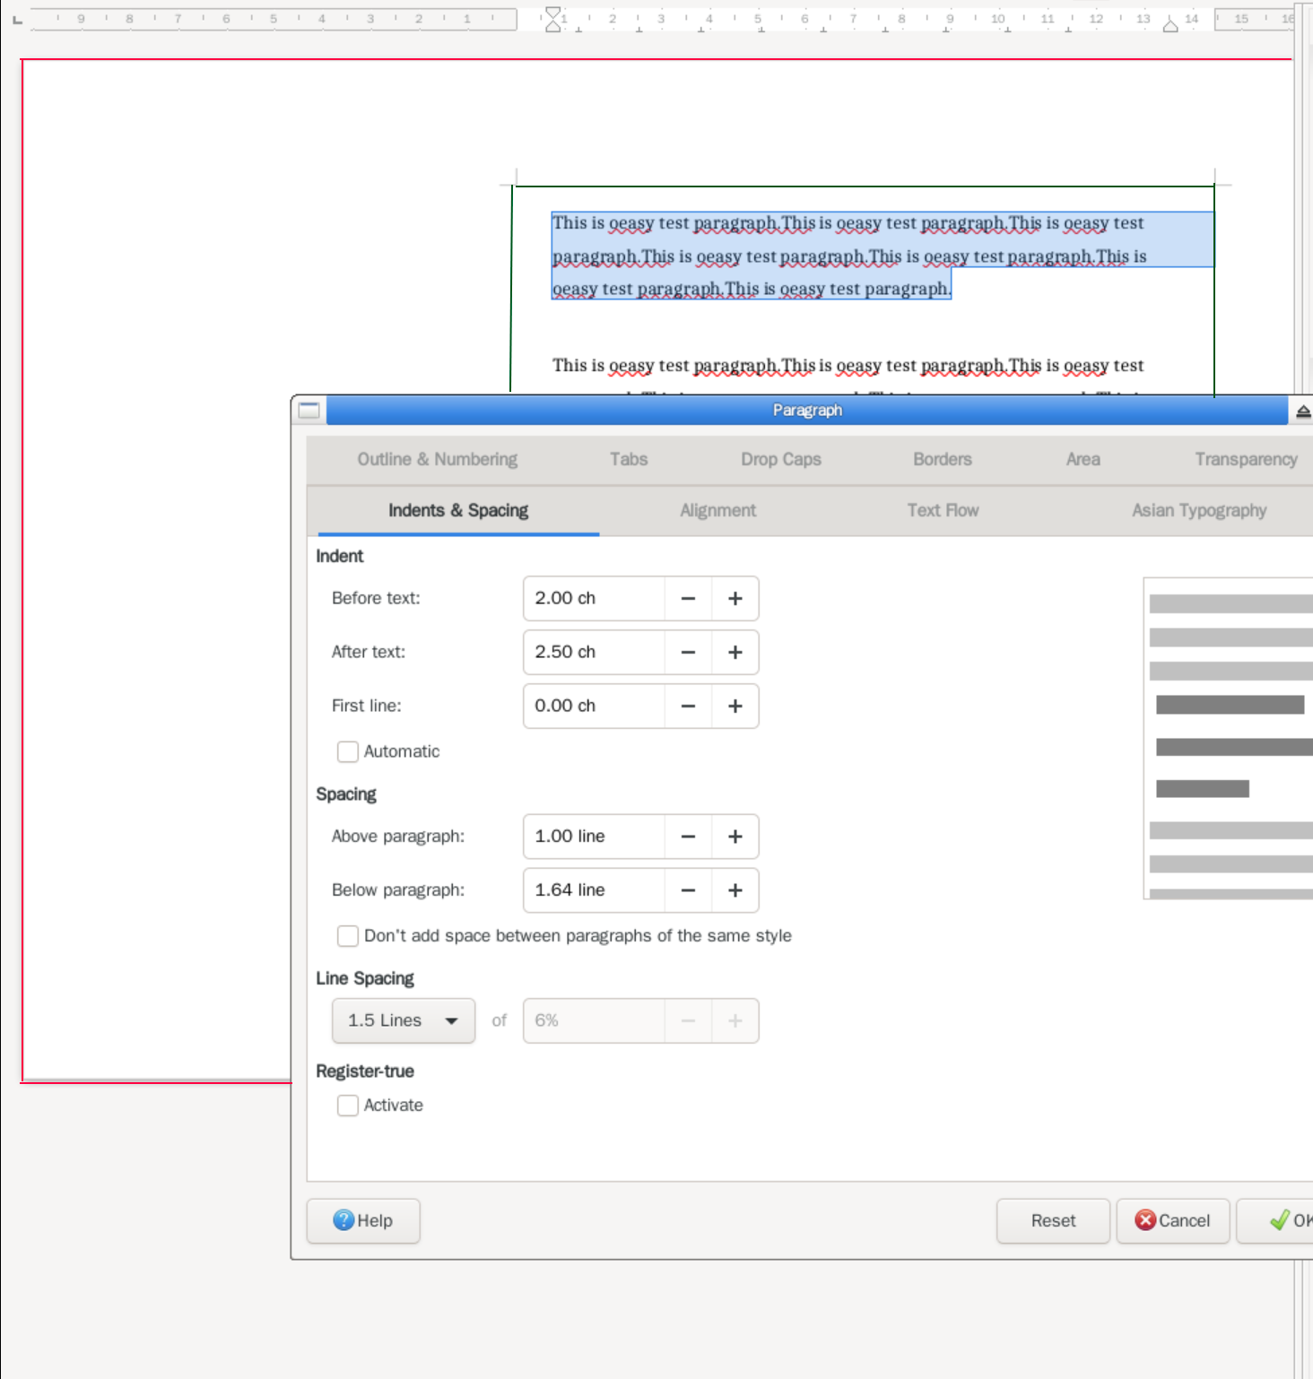The image size is (1313, 1379).
Task: Increase the Before text indent value
Action: point(735,598)
